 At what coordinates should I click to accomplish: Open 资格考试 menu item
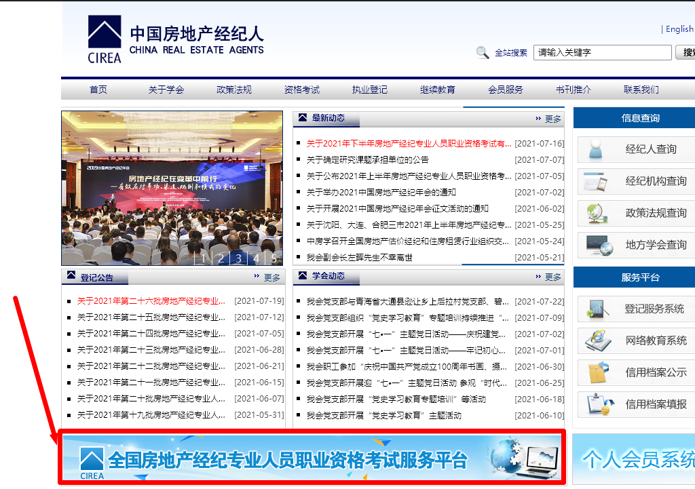[x=302, y=90]
